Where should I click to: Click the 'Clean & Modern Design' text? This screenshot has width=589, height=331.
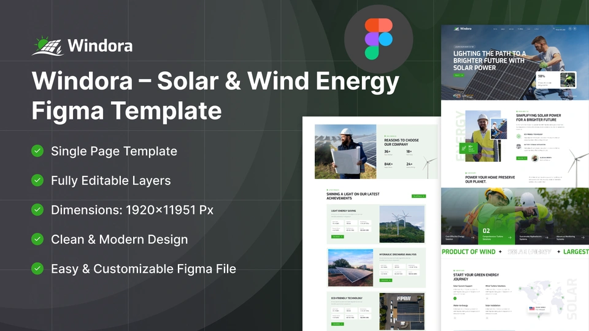(x=120, y=239)
